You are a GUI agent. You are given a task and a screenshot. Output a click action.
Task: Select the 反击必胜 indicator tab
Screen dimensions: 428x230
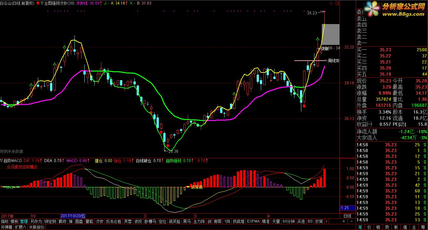coord(114,221)
